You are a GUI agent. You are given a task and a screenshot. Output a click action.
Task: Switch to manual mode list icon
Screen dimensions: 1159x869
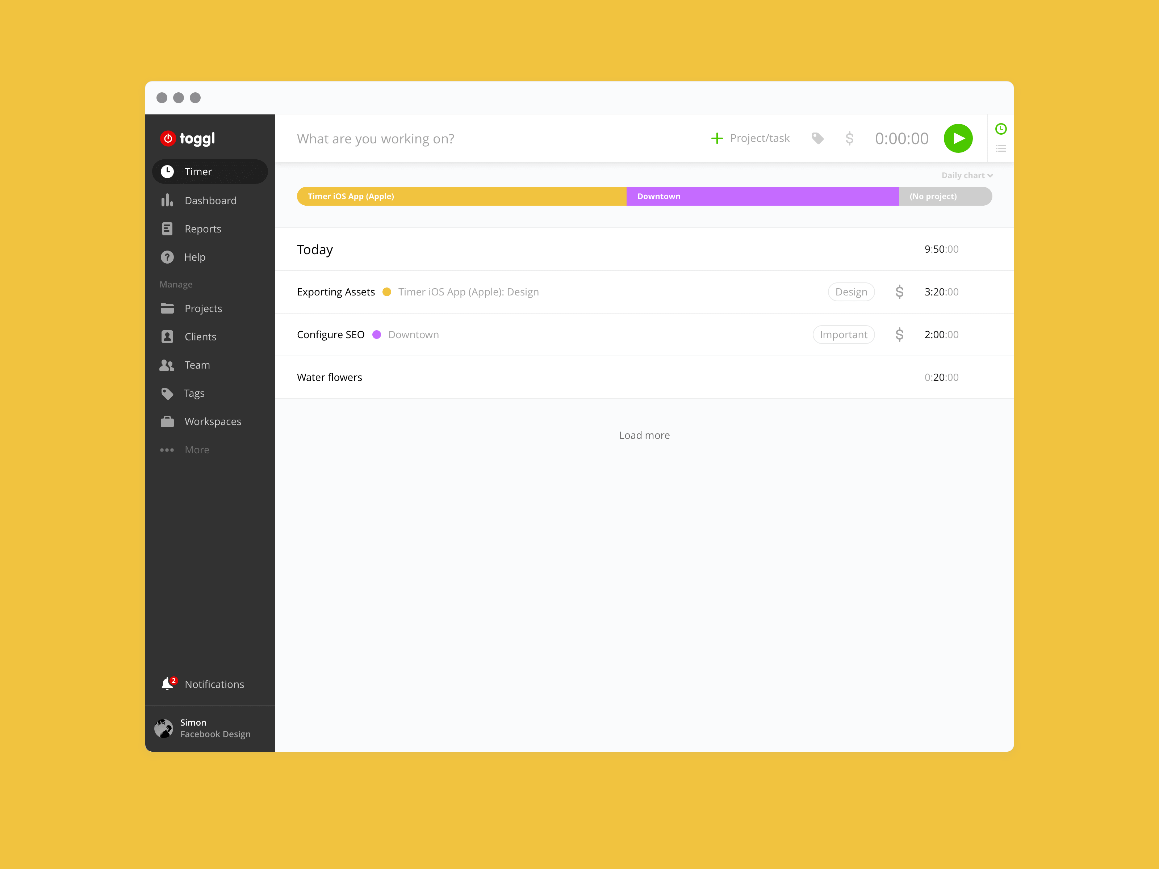1000,149
